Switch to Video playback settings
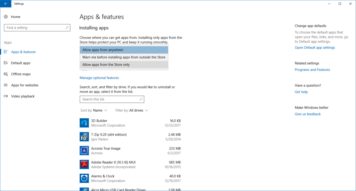Image resolution: width=356 pixels, height=191 pixels. tap(23, 96)
